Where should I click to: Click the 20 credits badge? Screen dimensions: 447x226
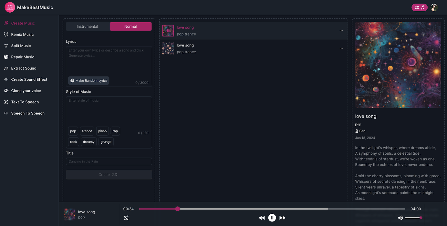coord(419,7)
